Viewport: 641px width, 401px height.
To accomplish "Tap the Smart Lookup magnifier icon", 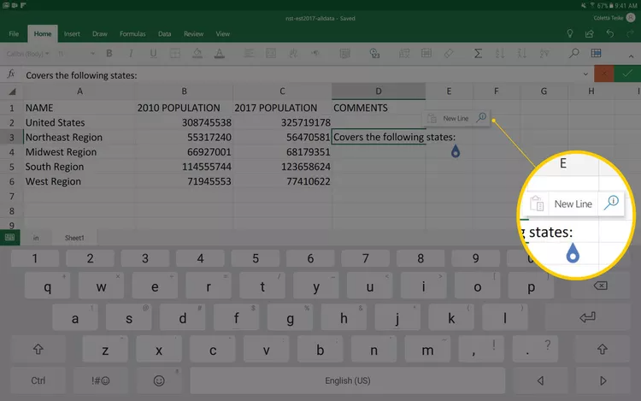I will click(x=481, y=119).
